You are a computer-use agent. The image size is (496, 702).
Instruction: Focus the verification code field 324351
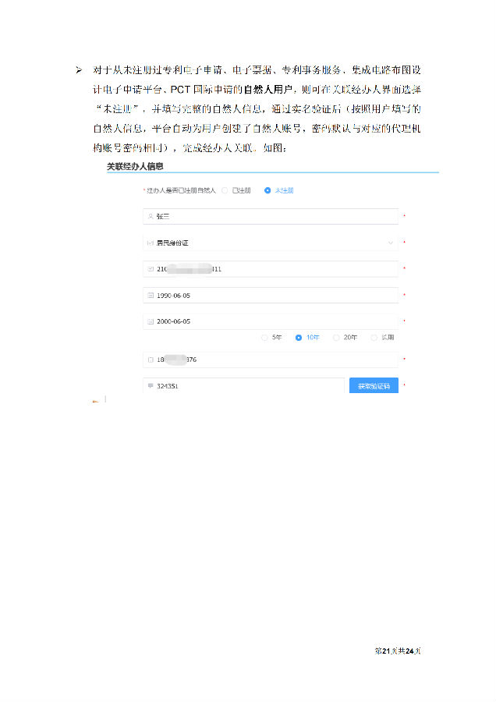click(243, 386)
